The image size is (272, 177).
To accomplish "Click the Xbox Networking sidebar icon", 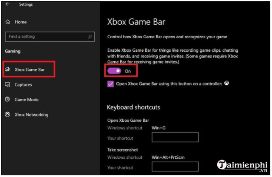I will coord(7,115).
